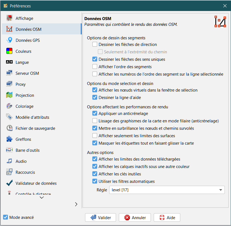
Task: Uncheck the Mode avancé checkbox
Action: 5,217
